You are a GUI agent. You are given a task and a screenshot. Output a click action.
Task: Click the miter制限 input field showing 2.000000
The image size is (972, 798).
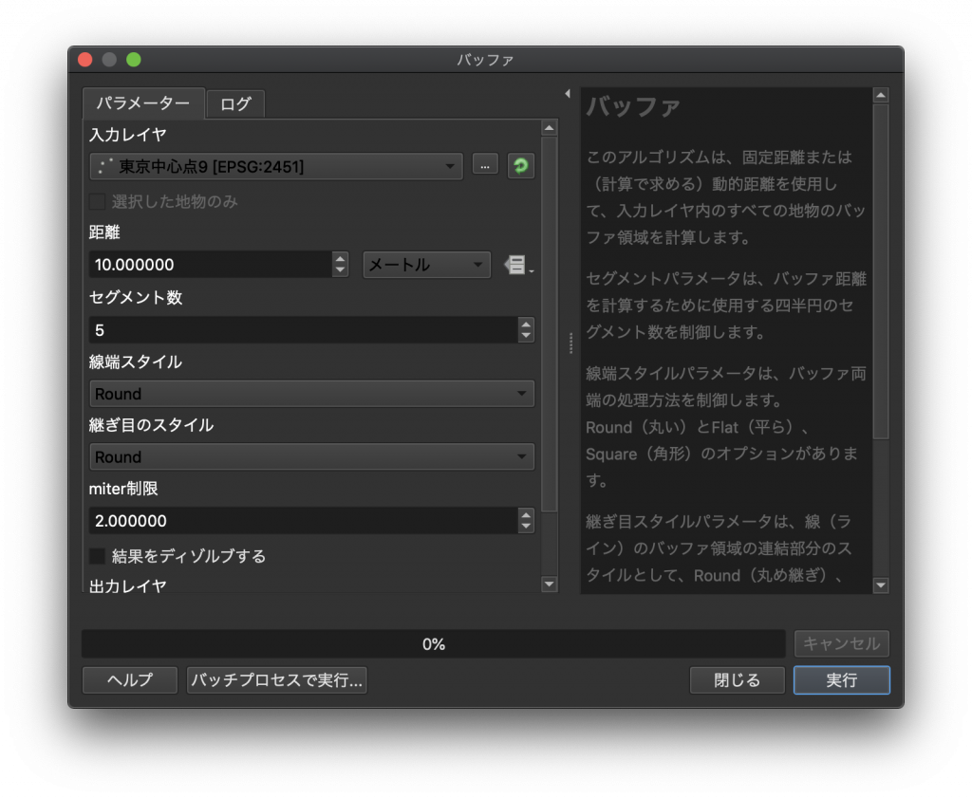(304, 521)
